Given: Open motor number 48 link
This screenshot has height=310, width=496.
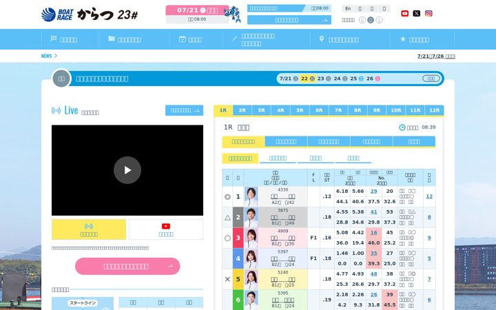Looking at the screenshot, I should (x=373, y=274).
